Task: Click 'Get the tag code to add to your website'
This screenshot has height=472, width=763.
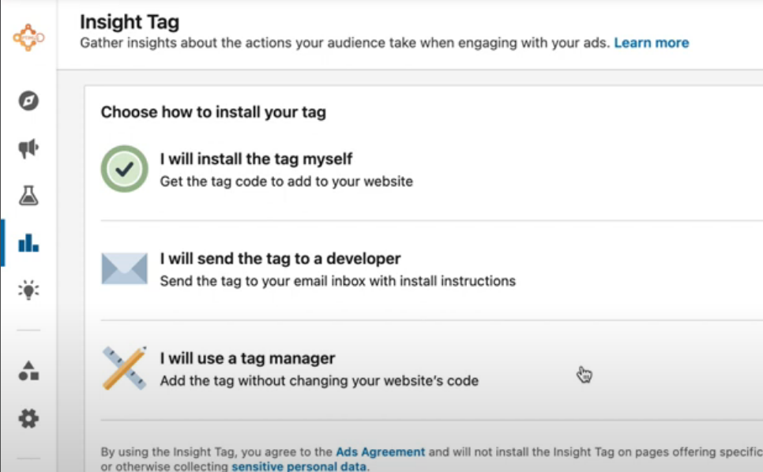Action: point(287,182)
